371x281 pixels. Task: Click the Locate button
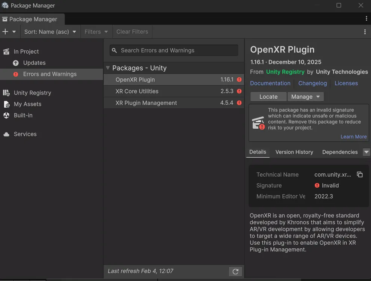point(268,96)
